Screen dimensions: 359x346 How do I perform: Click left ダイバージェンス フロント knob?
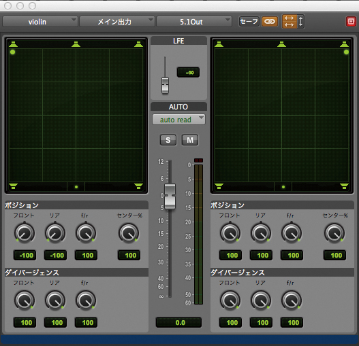click(25, 300)
